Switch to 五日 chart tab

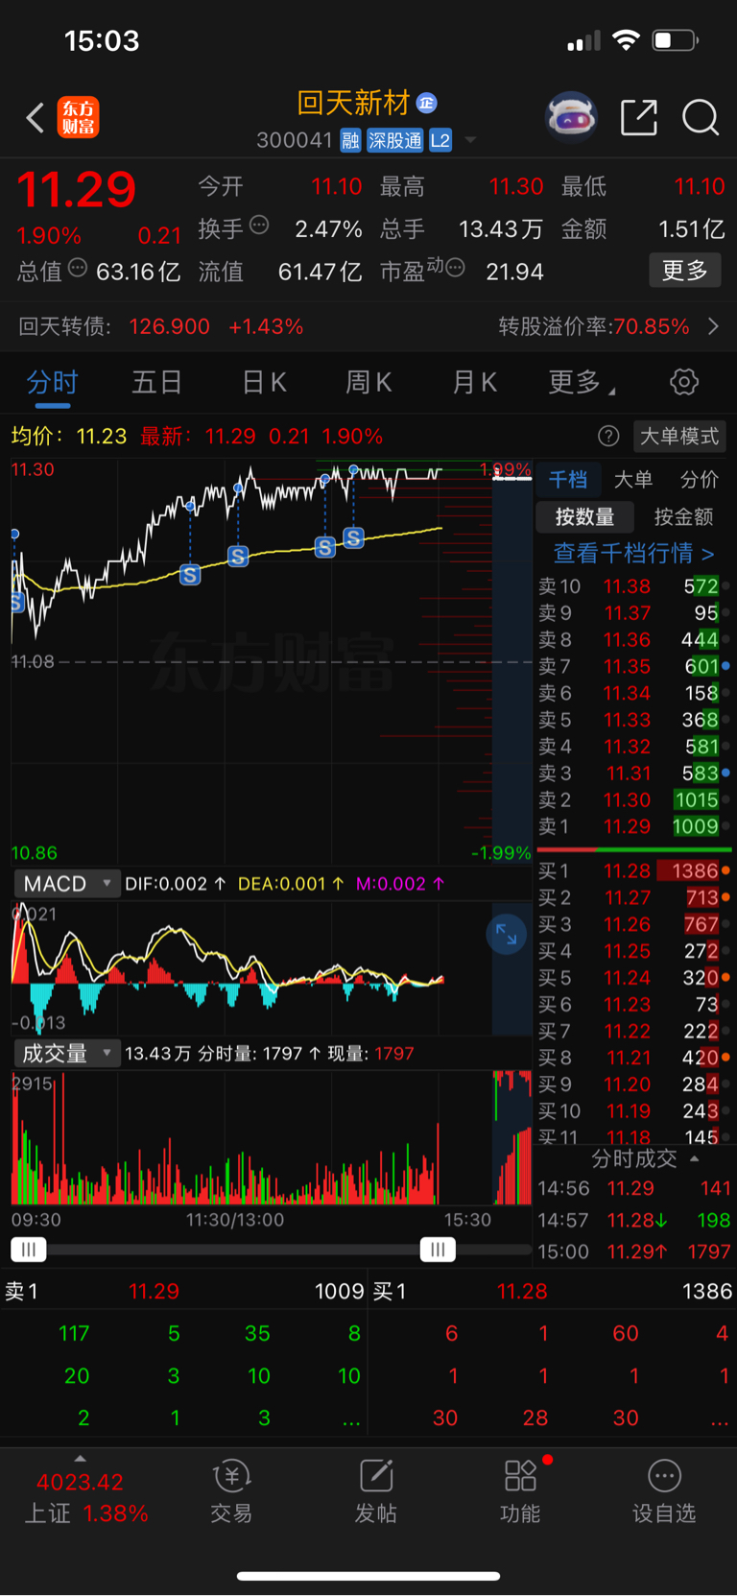[x=157, y=382]
